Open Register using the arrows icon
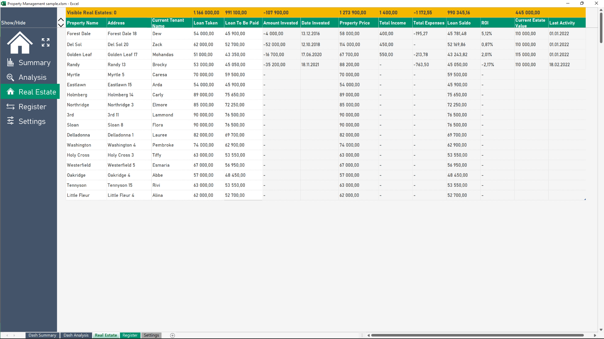Viewport: 604px width, 339px height. pyautogui.click(x=10, y=106)
